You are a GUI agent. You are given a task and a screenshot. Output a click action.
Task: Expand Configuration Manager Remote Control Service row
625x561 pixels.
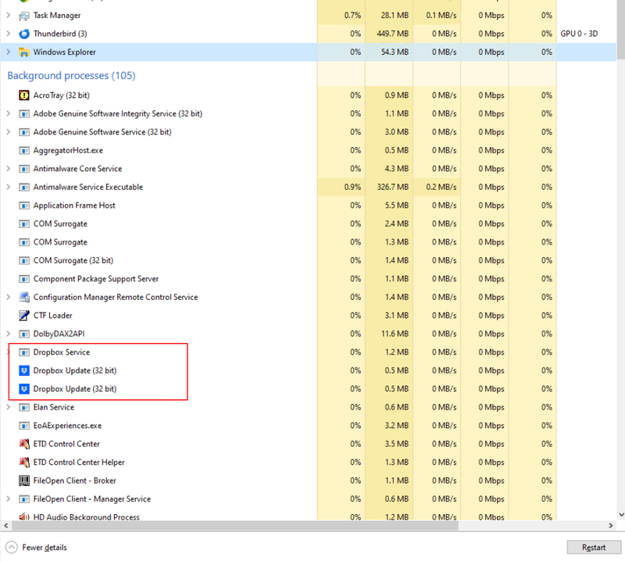9,297
